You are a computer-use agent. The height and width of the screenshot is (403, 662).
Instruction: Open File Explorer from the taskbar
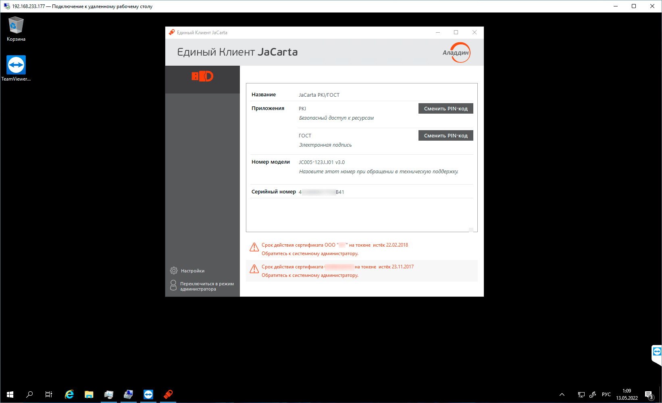pyautogui.click(x=89, y=395)
